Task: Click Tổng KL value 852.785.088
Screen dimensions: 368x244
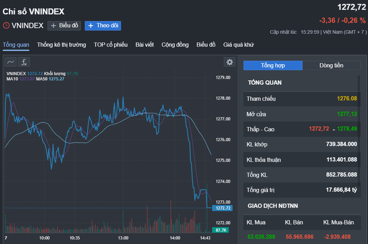Action: [342, 175]
